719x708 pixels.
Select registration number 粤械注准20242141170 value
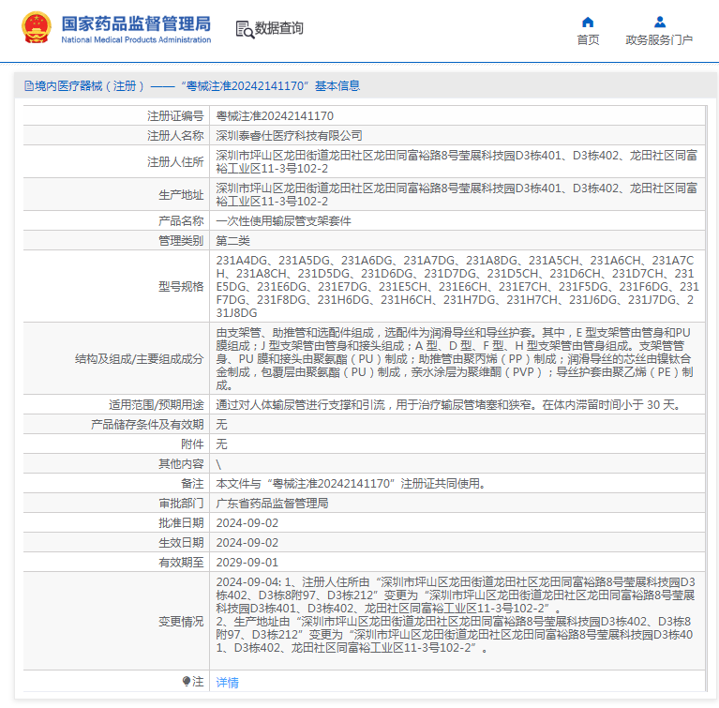[x=275, y=116]
